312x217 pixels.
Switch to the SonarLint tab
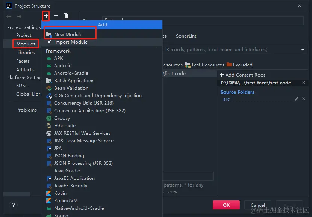(186, 36)
